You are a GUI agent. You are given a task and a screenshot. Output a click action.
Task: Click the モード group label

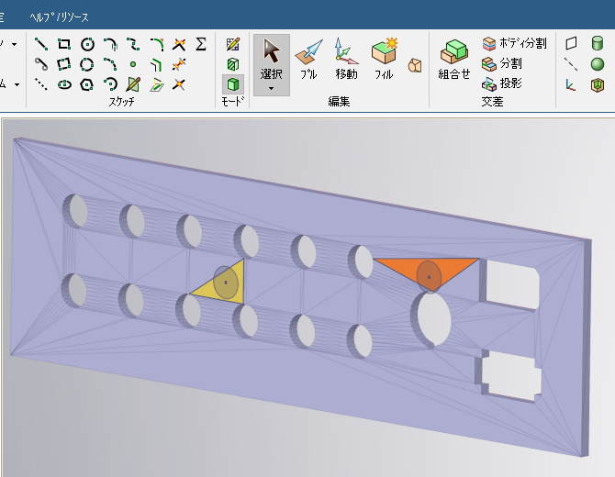(x=232, y=102)
